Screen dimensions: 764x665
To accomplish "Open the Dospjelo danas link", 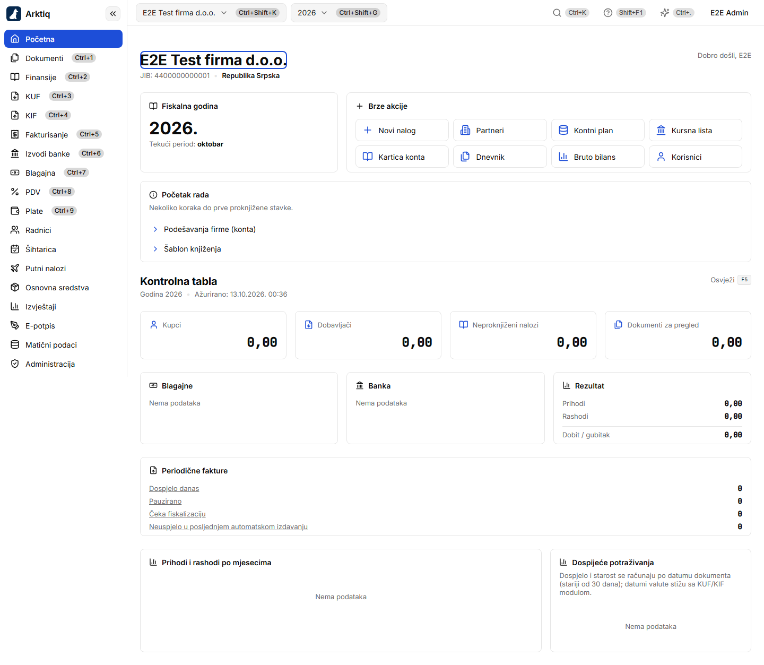I will [174, 489].
